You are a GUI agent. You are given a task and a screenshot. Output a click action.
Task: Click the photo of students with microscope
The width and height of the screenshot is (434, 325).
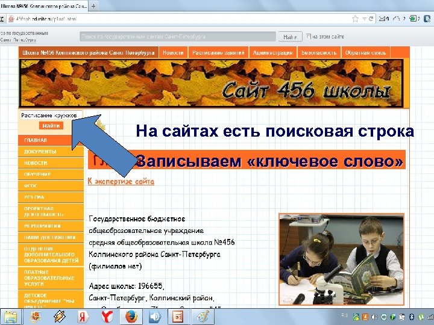[x=342, y=259]
